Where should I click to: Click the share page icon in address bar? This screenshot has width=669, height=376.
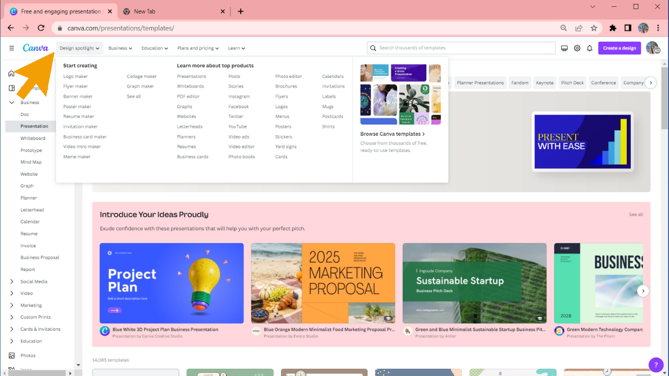579,28
